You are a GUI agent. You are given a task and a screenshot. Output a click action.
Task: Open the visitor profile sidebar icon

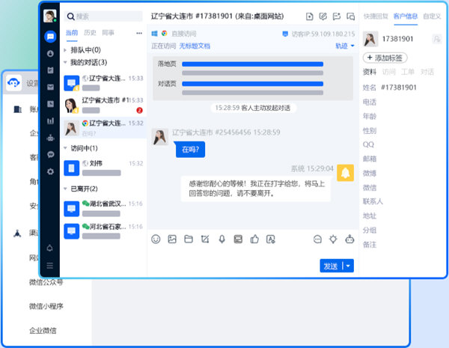[50, 54]
